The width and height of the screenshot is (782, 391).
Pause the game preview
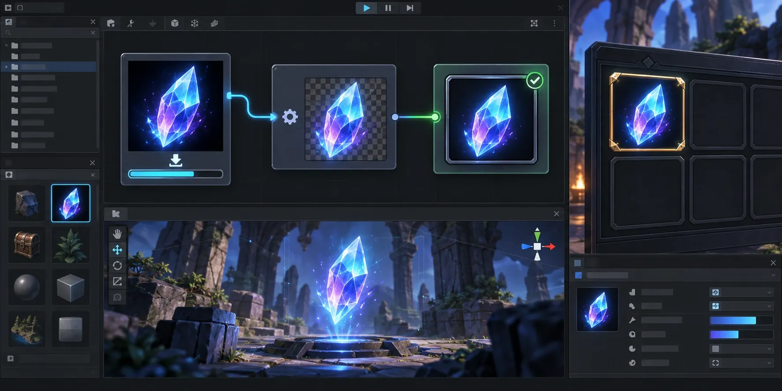[388, 8]
